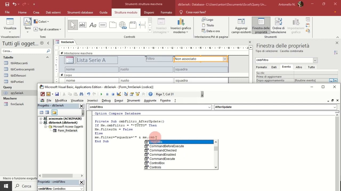Open the Strumenti menu in VBA editor
This screenshot has height=191, width=341.
click(133, 101)
